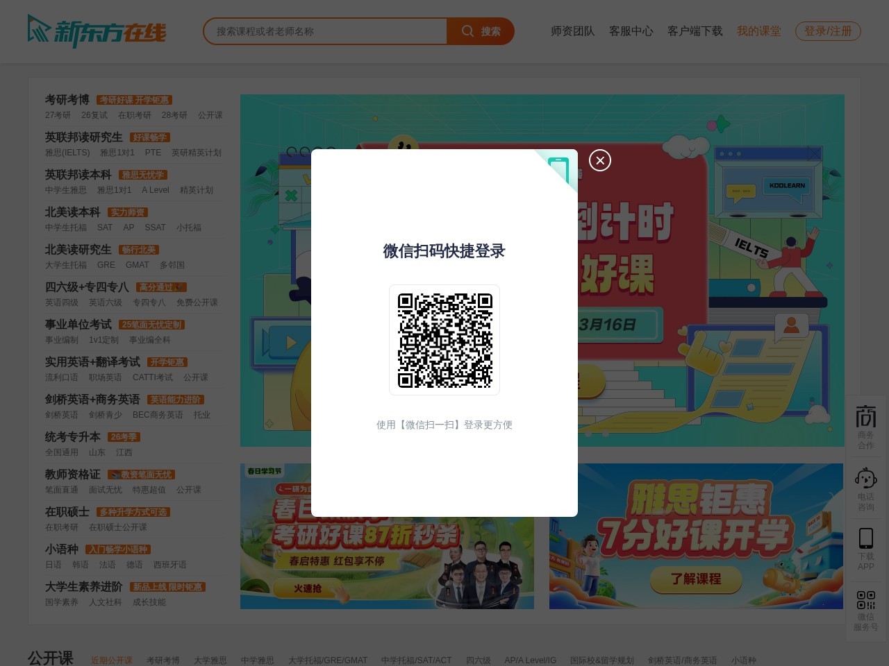Open the 师资团队 menu item
The image size is (889, 666).
tap(572, 31)
